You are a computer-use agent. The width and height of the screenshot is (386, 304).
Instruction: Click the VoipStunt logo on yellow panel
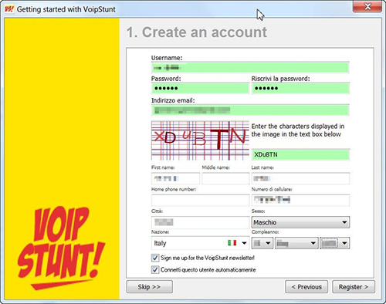point(61,248)
